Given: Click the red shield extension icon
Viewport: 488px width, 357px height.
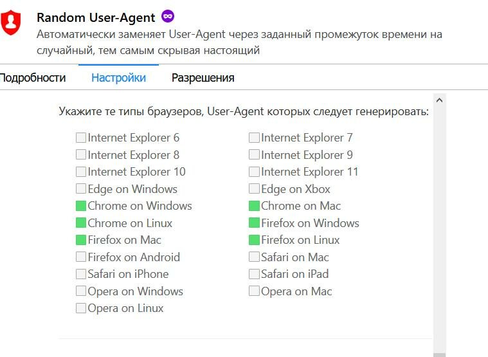Looking at the screenshot, I should [10, 22].
